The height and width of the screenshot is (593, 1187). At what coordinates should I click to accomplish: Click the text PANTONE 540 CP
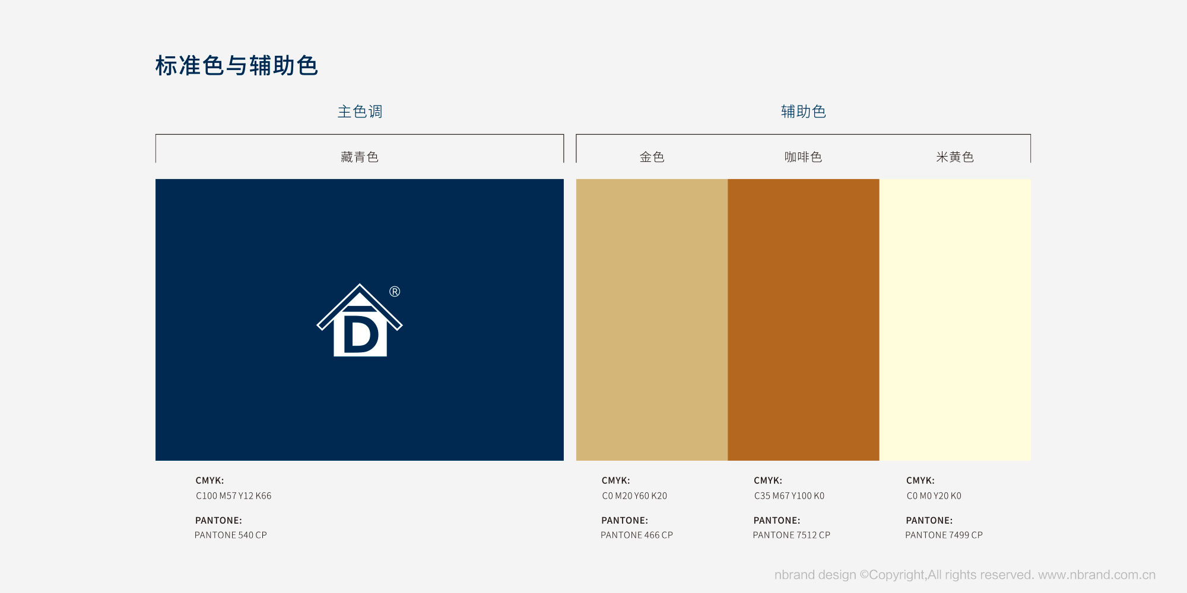231,535
